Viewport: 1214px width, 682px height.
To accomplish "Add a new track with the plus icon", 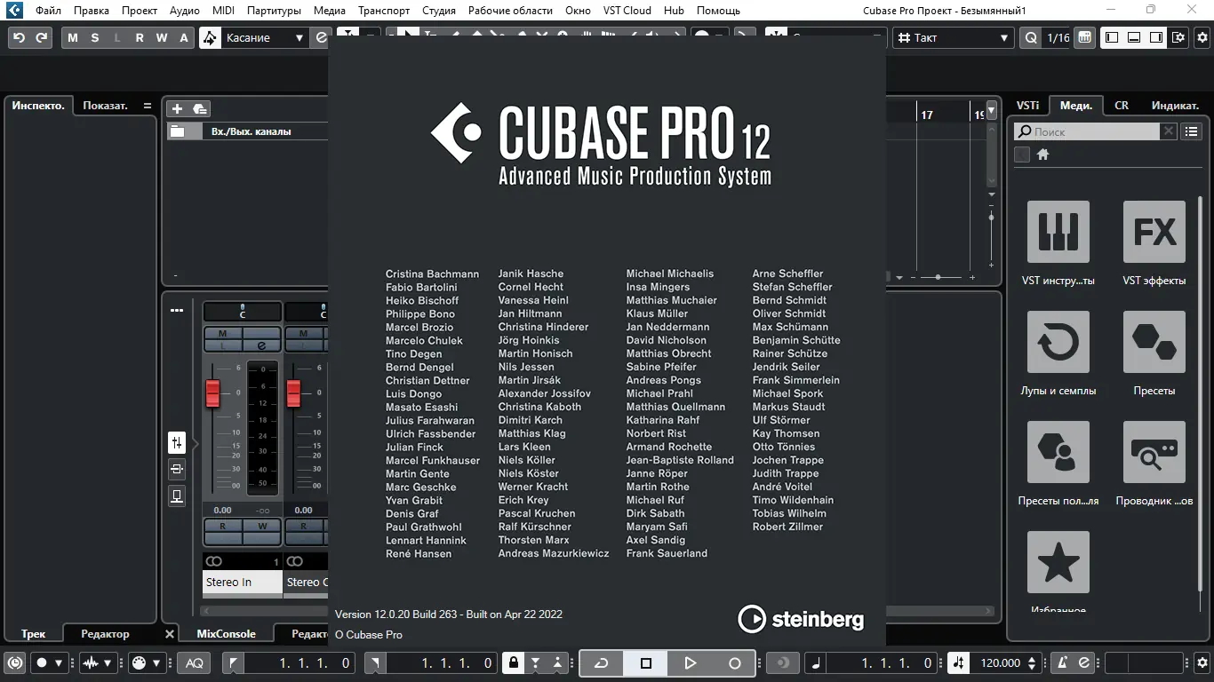I will coord(177,108).
